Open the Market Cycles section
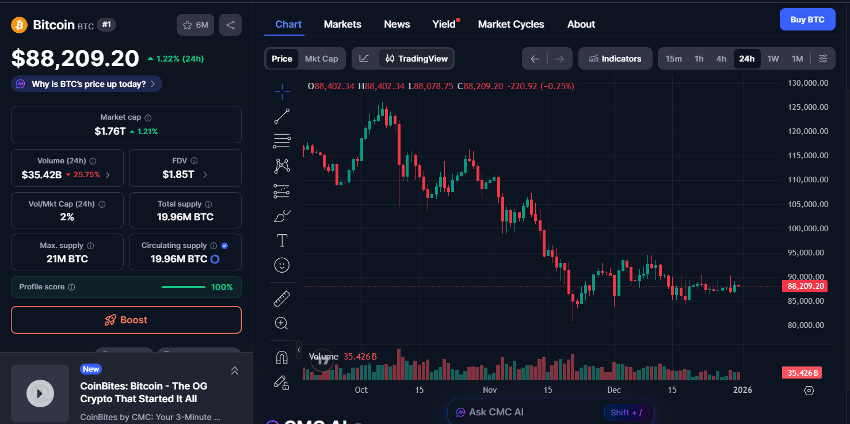The image size is (850, 424). pos(511,24)
